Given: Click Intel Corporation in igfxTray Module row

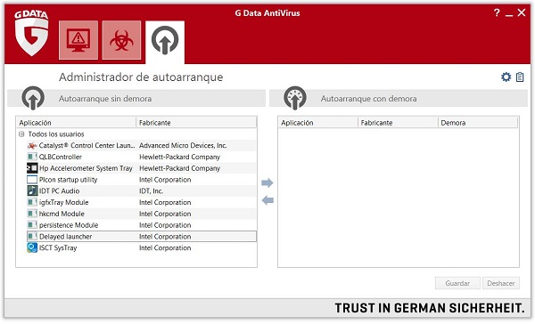Looking at the screenshot, I should point(165,202).
